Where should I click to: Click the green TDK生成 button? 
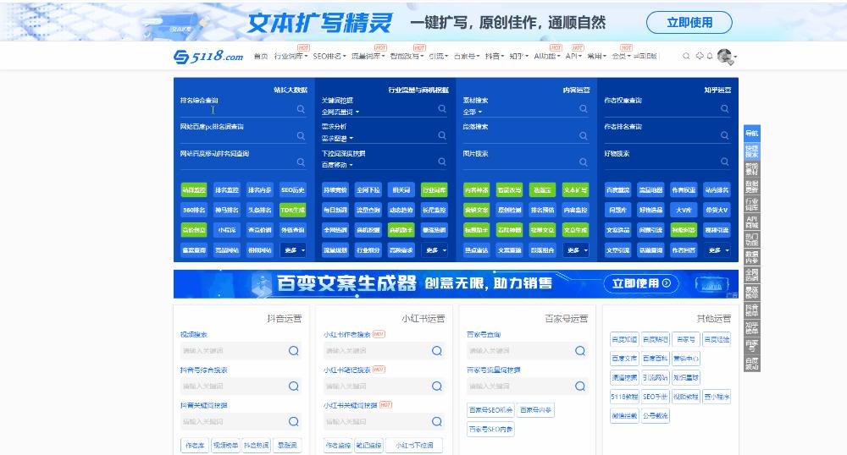pos(293,210)
